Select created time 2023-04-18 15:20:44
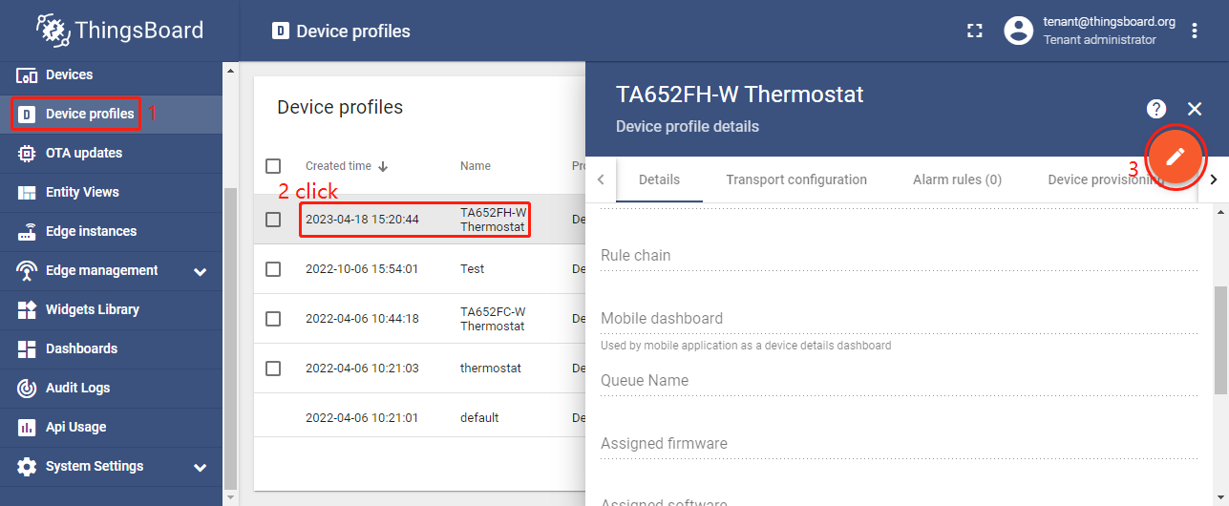 (x=362, y=220)
